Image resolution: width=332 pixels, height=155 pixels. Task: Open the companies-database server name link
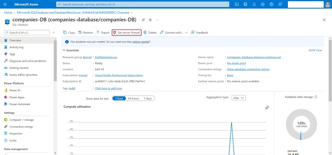[x=254, y=57]
